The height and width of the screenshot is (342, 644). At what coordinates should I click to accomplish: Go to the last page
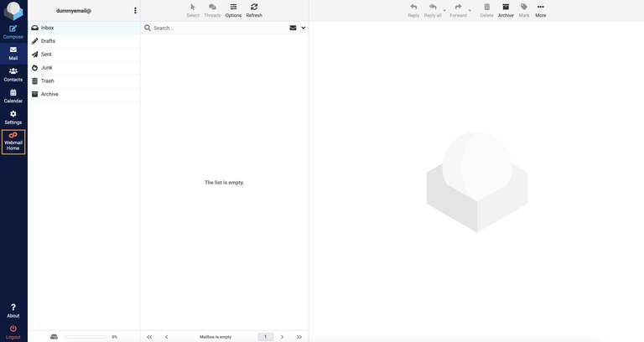click(299, 337)
